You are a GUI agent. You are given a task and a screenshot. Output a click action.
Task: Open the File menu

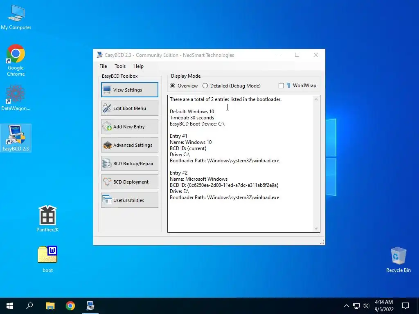click(x=103, y=66)
